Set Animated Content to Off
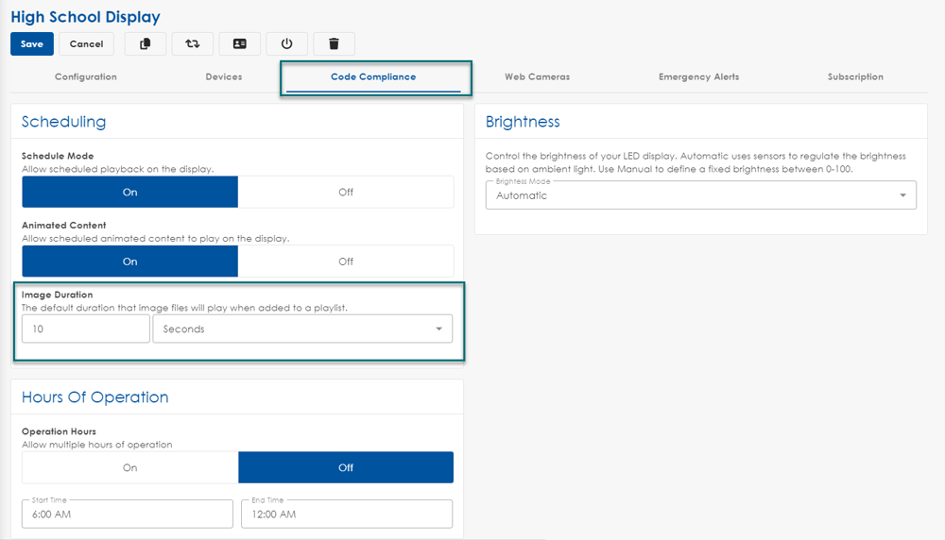 pos(346,262)
